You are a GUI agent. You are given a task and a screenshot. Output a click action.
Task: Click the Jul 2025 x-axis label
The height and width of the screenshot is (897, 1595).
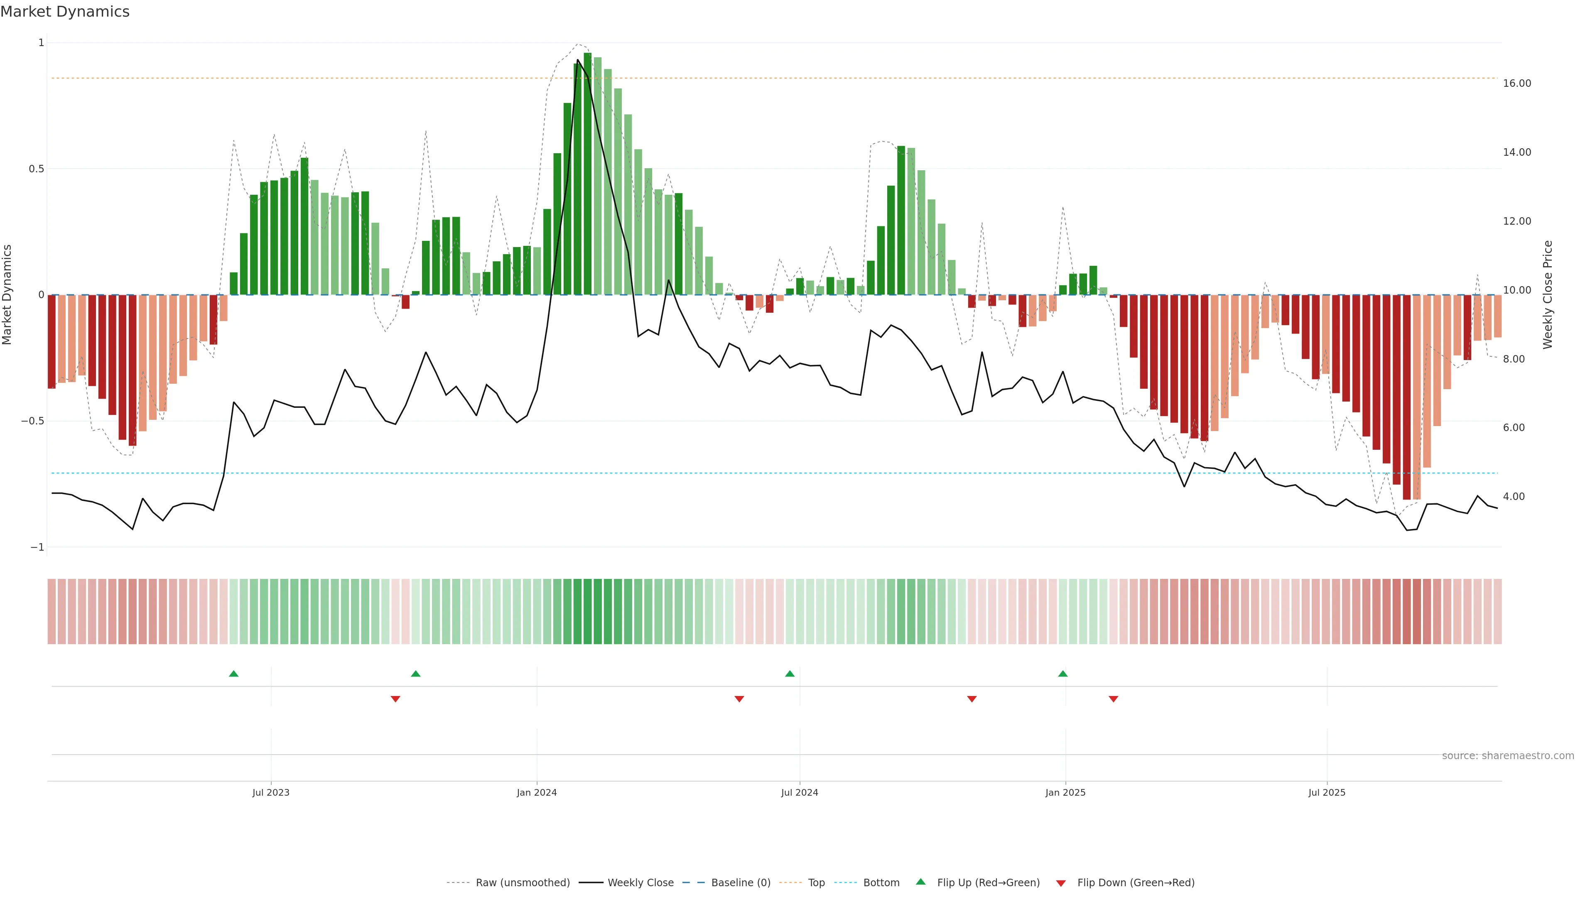pyautogui.click(x=1326, y=792)
